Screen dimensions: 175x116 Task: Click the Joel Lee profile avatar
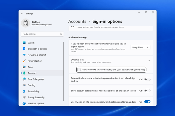click(x=25, y=23)
